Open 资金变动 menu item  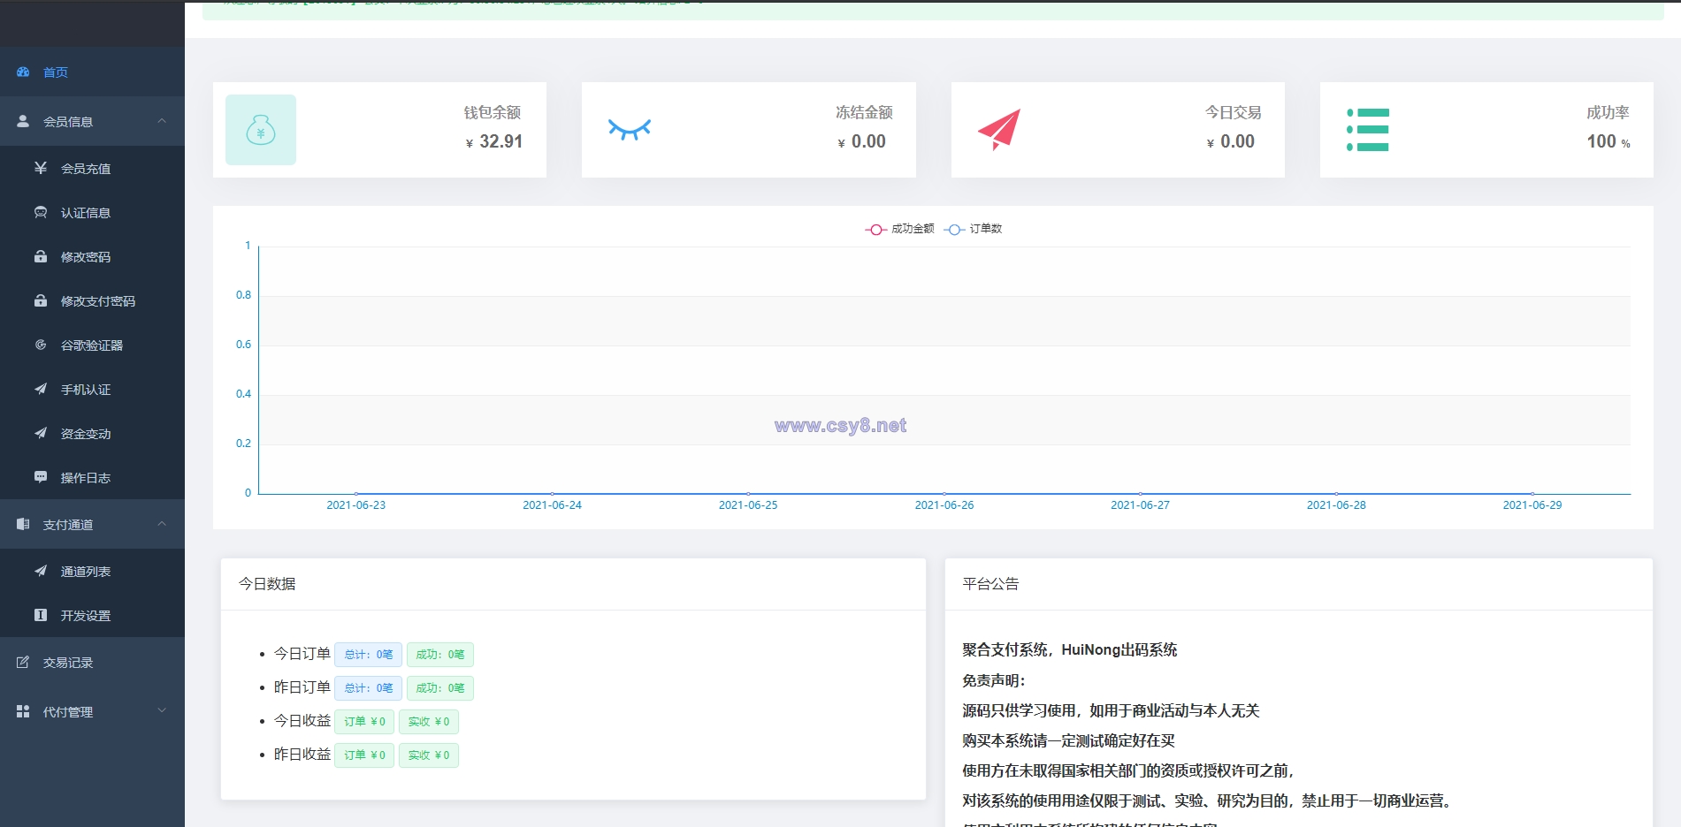coord(92,433)
